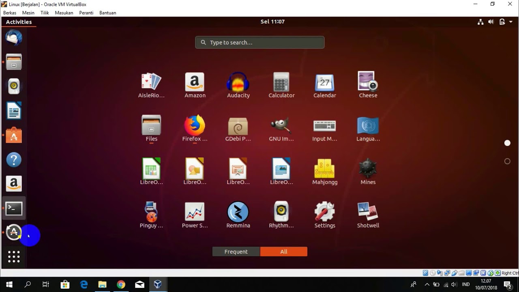Launch Cheese webcam app
519x292 pixels.
(x=368, y=86)
